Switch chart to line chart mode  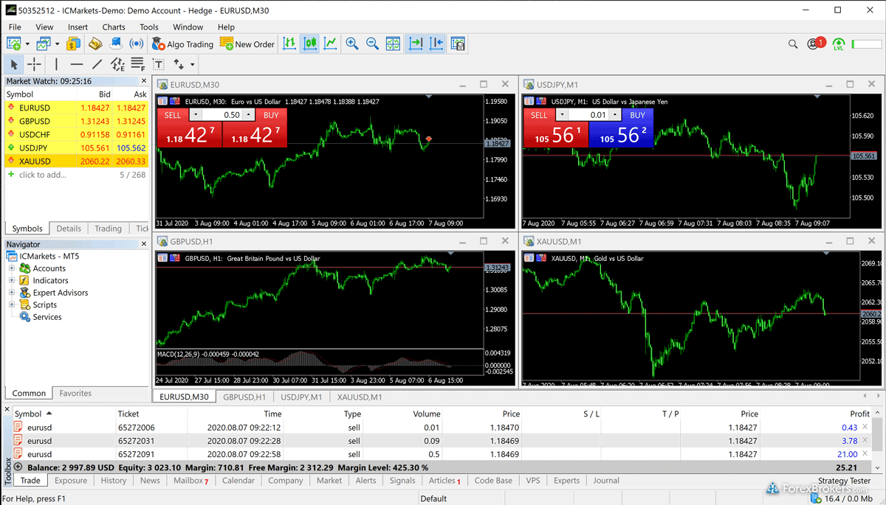pyautogui.click(x=330, y=44)
